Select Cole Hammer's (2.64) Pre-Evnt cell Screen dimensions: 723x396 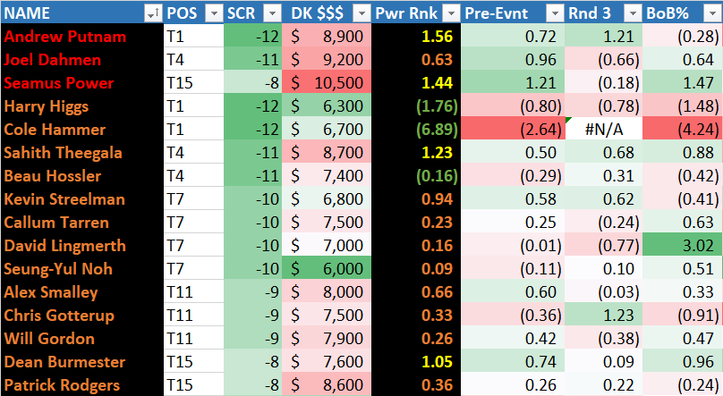(x=513, y=130)
